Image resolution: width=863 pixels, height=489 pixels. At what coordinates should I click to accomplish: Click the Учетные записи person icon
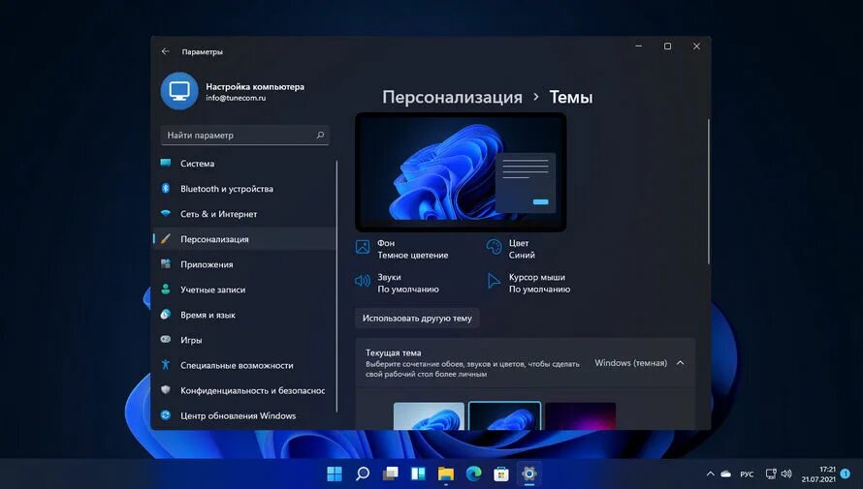166,290
